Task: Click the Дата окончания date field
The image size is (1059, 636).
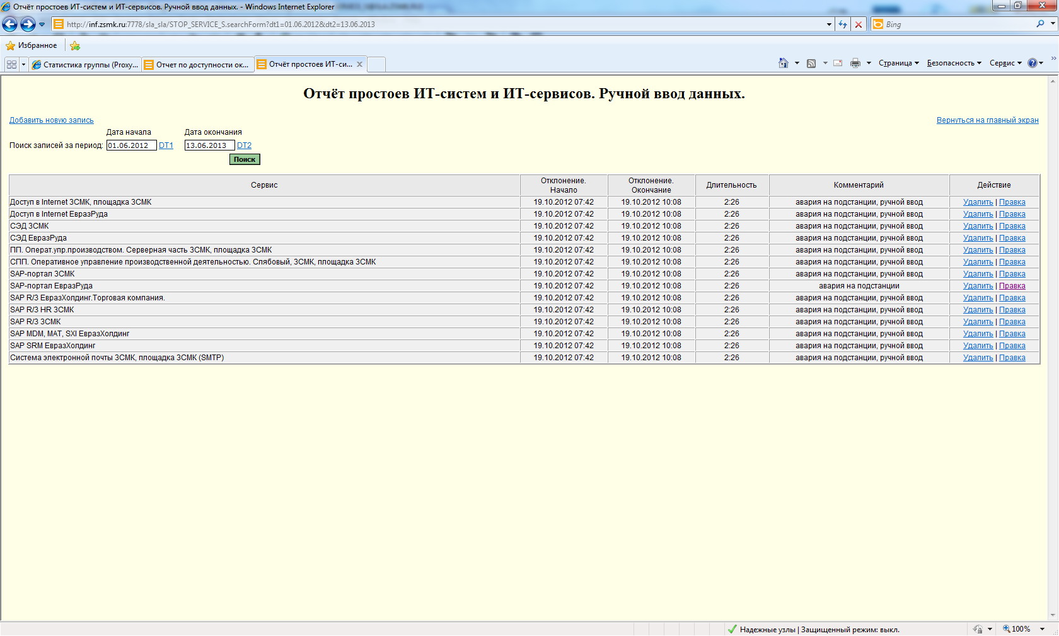Action: pyautogui.click(x=209, y=145)
